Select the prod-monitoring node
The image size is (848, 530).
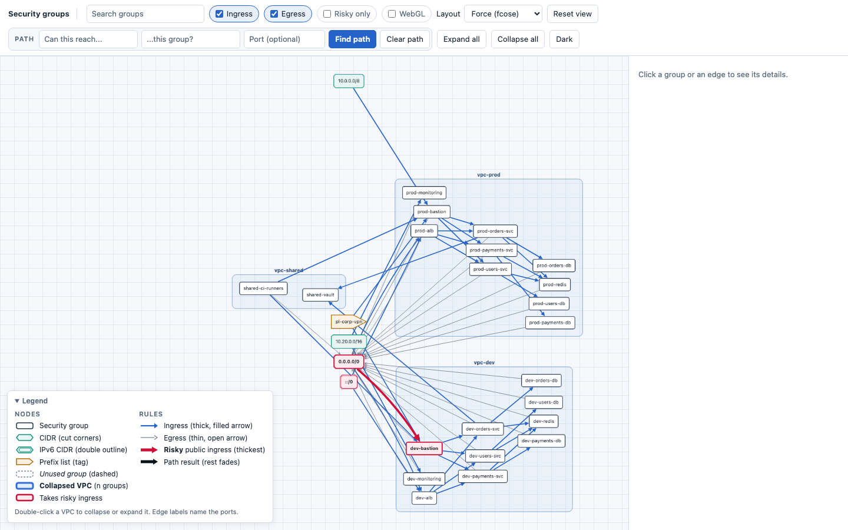pyautogui.click(x=424, y=193)
